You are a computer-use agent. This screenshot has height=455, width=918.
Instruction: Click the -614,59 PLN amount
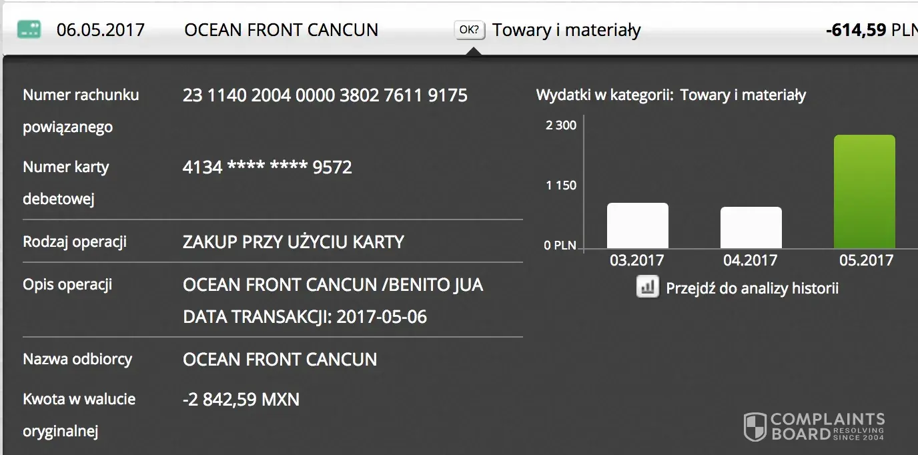(x=869, y=30)
